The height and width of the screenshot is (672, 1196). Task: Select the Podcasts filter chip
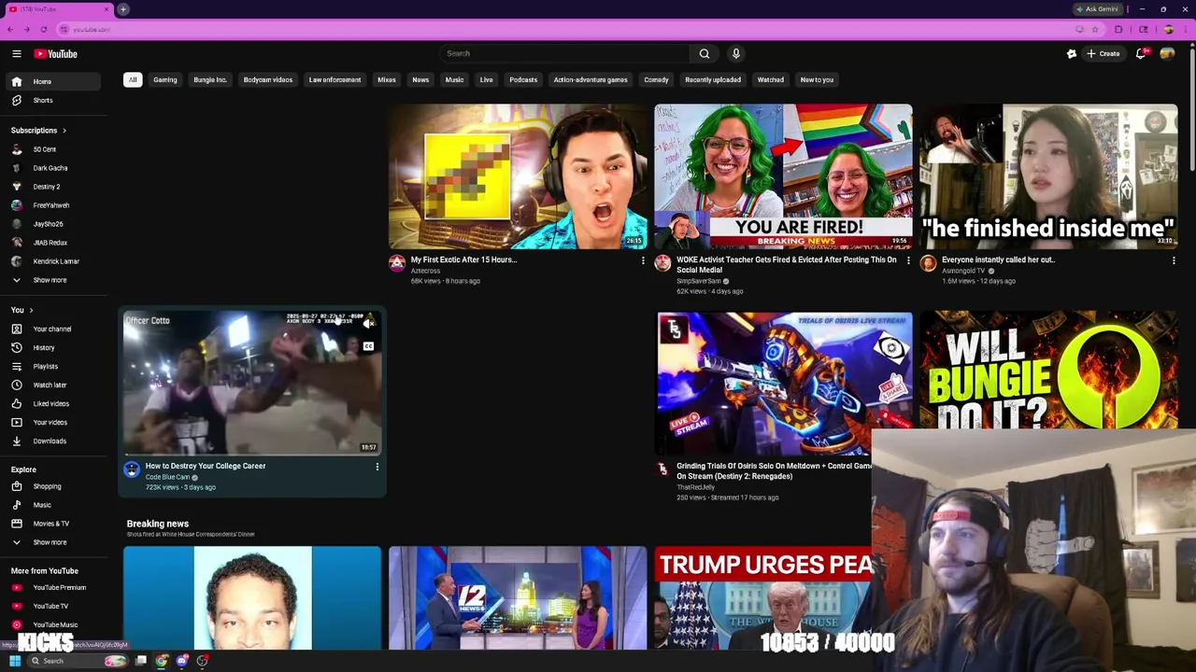[x=523, y=79]
